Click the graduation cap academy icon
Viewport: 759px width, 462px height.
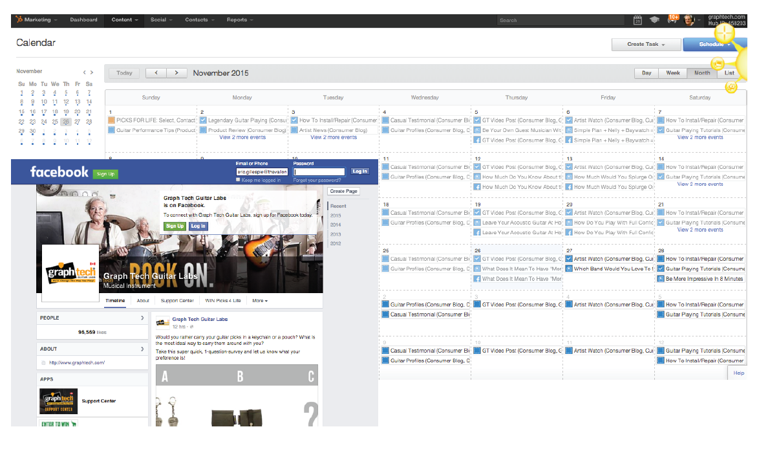tap(654, 20)
